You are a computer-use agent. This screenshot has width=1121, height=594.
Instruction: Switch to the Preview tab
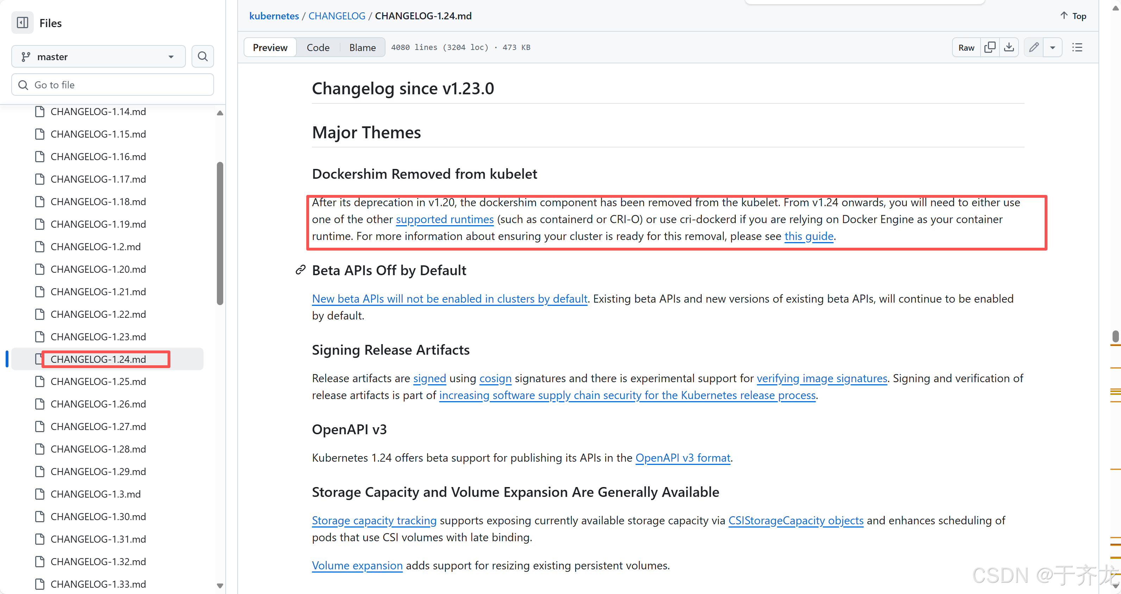(270, 48)
